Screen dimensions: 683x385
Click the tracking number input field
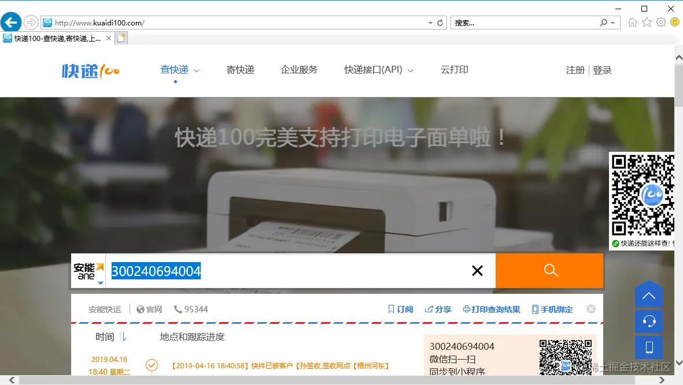[x=287, y=271]
